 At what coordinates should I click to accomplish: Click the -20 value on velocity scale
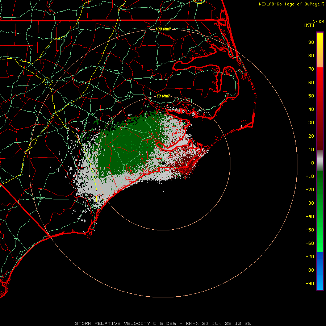click(310, 189)
